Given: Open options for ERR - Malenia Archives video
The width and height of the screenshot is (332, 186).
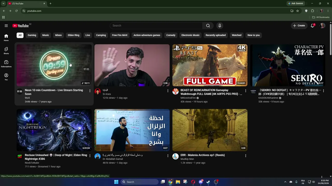Looking at the screenshot, I should point(245,156).
